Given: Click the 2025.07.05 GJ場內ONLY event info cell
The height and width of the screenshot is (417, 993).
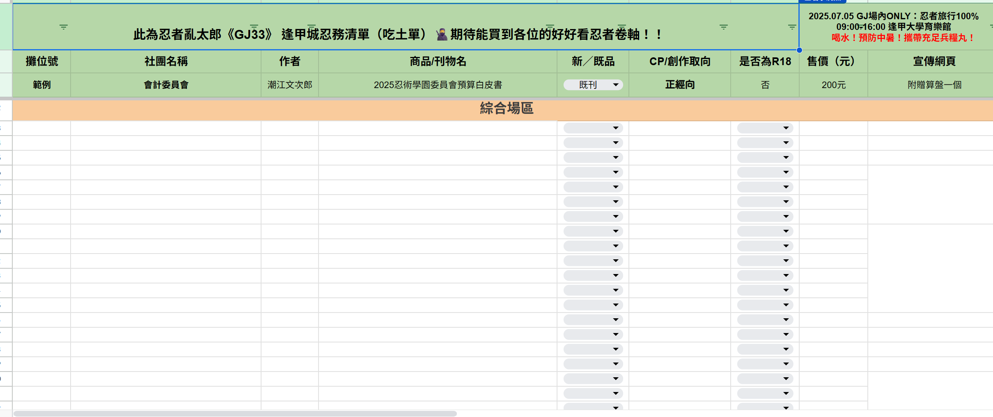Looking at the screenshot, I should coord(896,27).
